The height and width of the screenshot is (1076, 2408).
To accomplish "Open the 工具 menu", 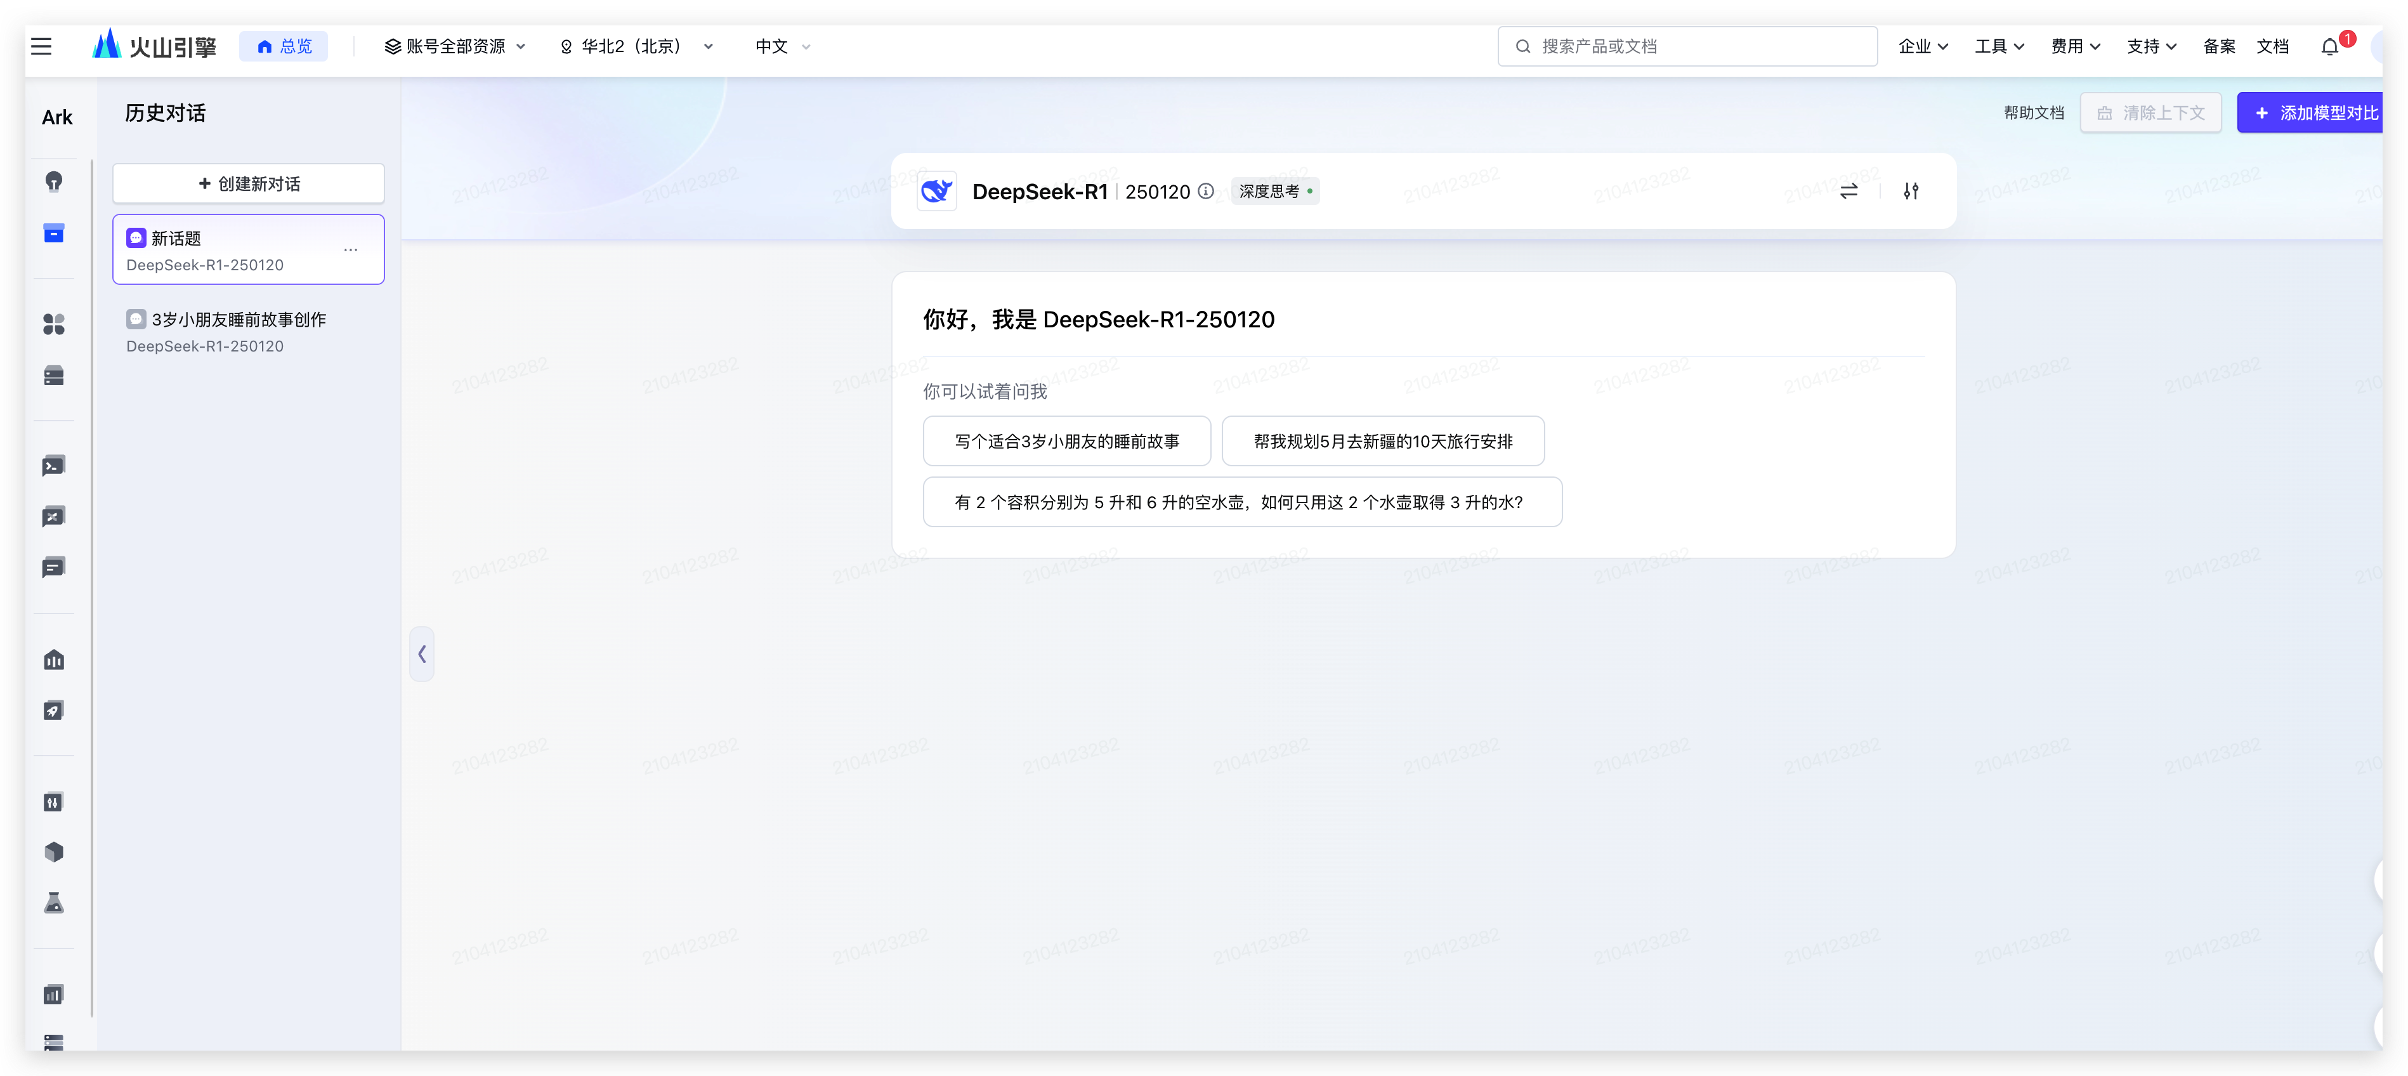I will (1999, 46).
